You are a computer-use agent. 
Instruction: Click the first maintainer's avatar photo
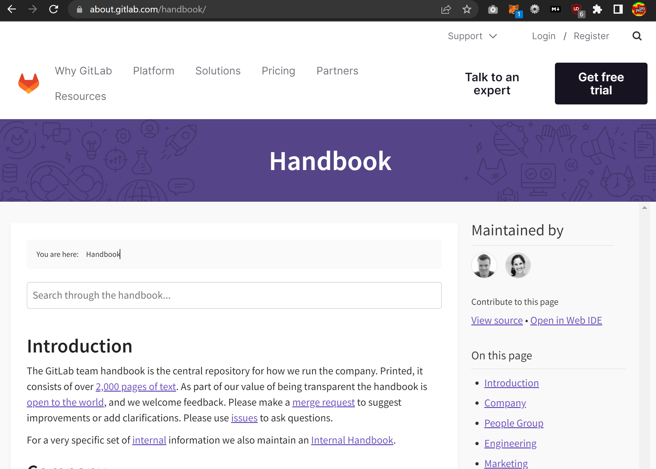tap(484, 265)
